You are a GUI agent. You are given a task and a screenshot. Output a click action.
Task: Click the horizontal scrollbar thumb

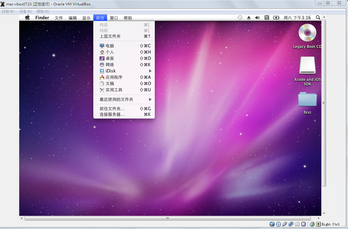click(168, 218)
